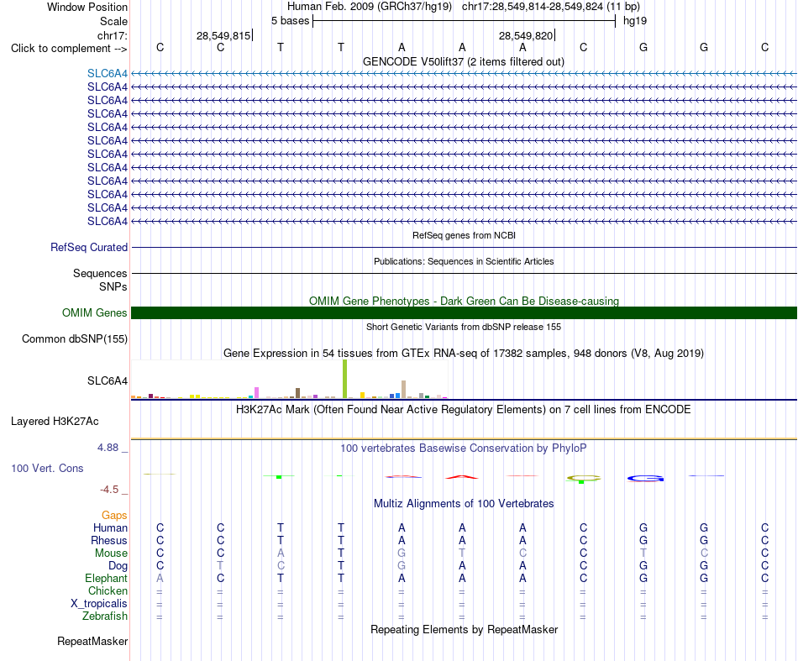Open 'RefSeq genes from NCBI' track title
The image size is (798, 661).
[464, 235]
